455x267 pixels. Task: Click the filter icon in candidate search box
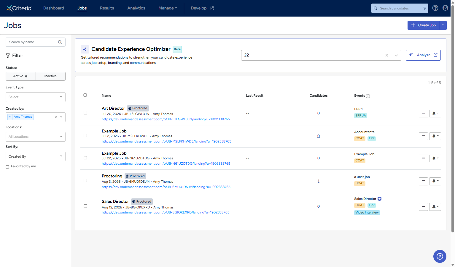point(425,8)
